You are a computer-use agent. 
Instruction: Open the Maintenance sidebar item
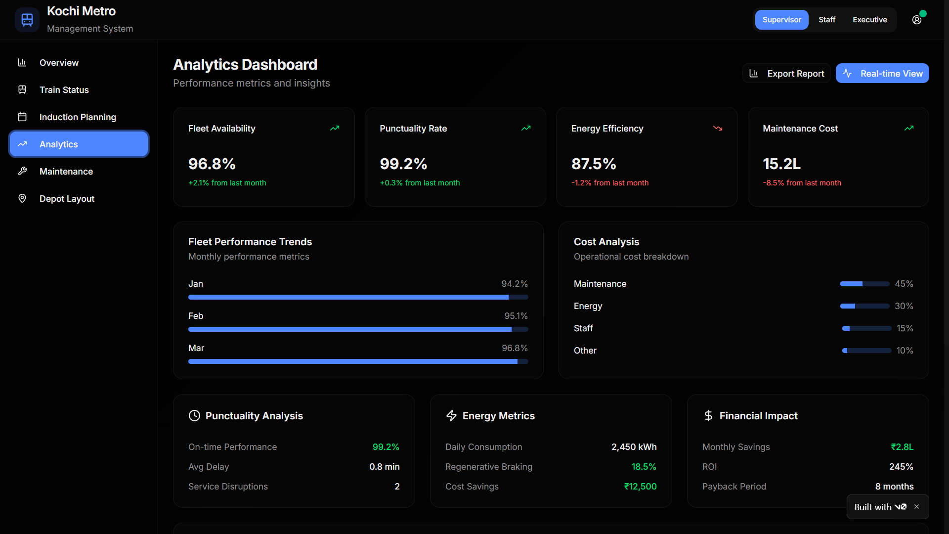66,172
